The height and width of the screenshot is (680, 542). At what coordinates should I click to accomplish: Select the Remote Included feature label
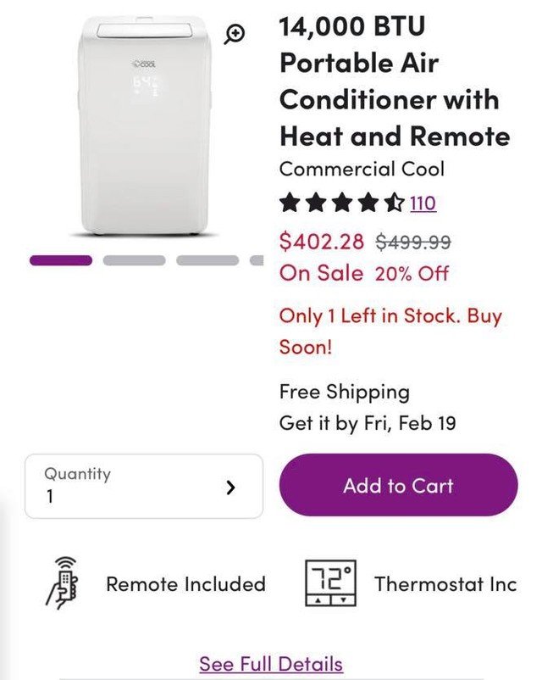point(185,583)
